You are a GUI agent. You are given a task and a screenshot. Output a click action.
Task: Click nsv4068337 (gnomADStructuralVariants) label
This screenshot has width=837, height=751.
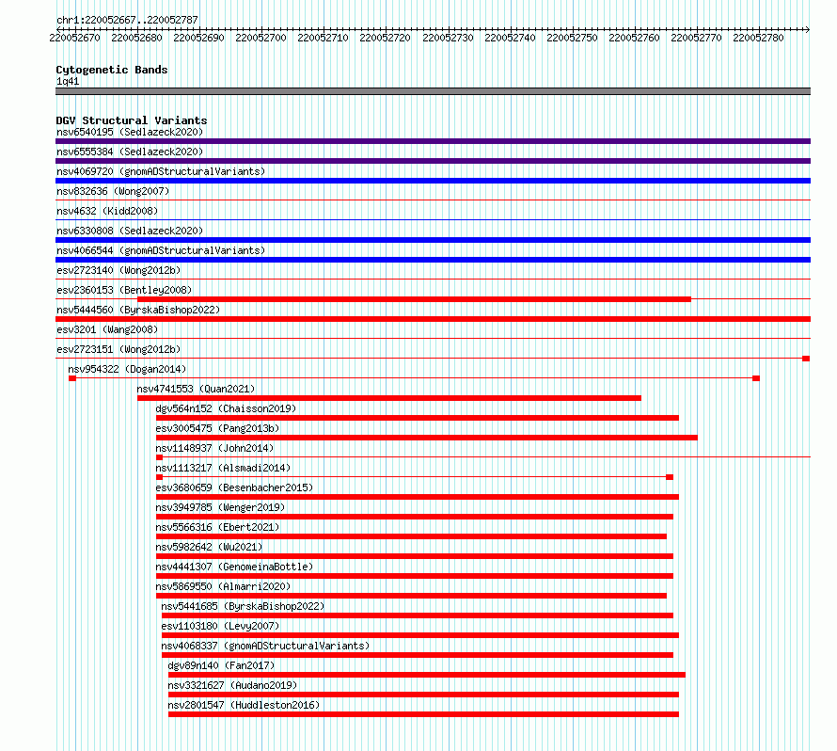click(265, 646)
